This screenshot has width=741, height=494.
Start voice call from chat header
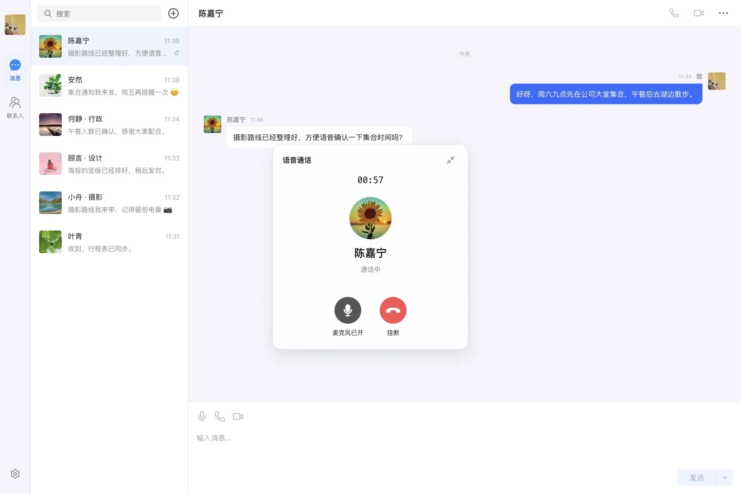pos(674,13)
